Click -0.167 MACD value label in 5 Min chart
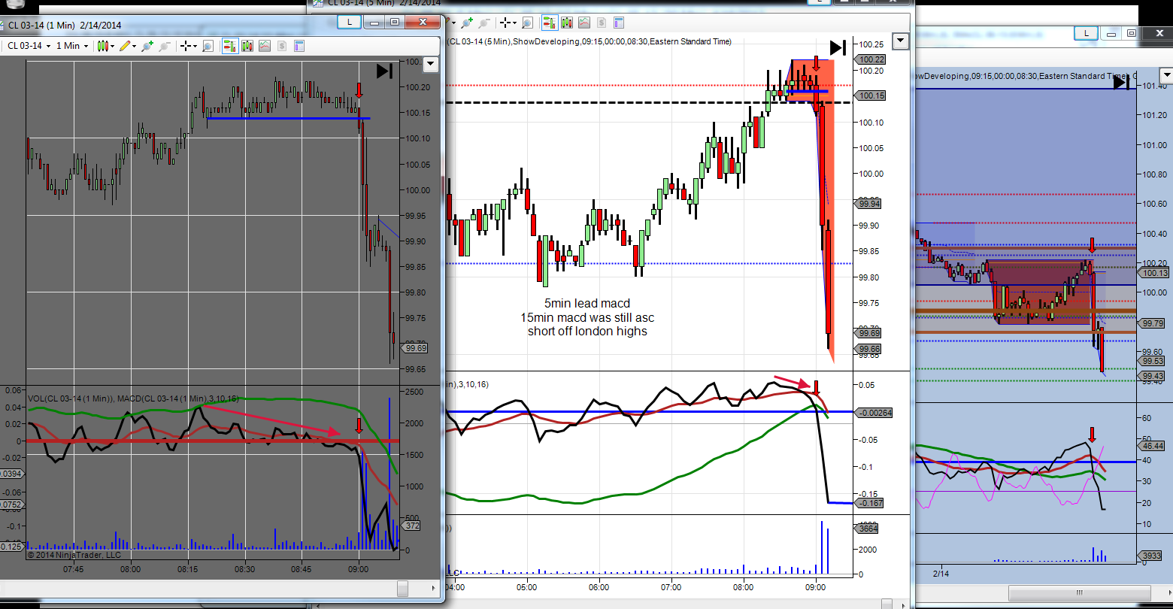Viewport: 1173px width, 609px height. click(871, 502)
